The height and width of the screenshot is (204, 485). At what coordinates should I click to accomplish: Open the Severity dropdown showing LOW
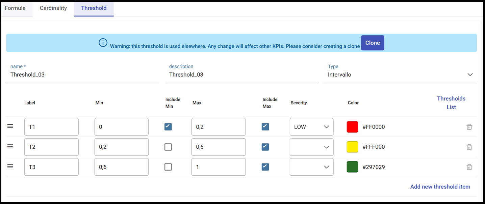pyautogui.click(x=311, y=127)
